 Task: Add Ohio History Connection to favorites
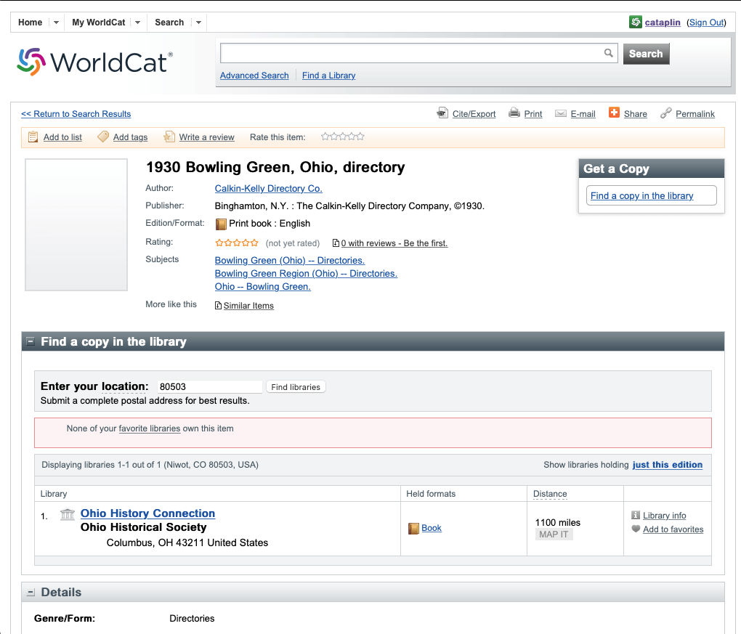(673, 529)
